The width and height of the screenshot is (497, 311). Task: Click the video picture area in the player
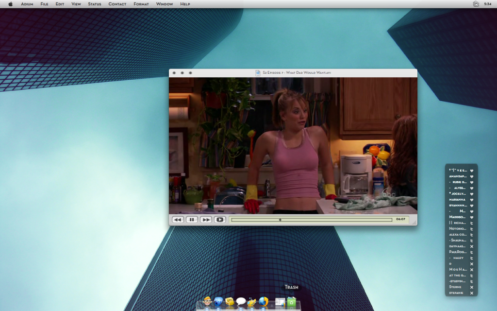[293, 146]
